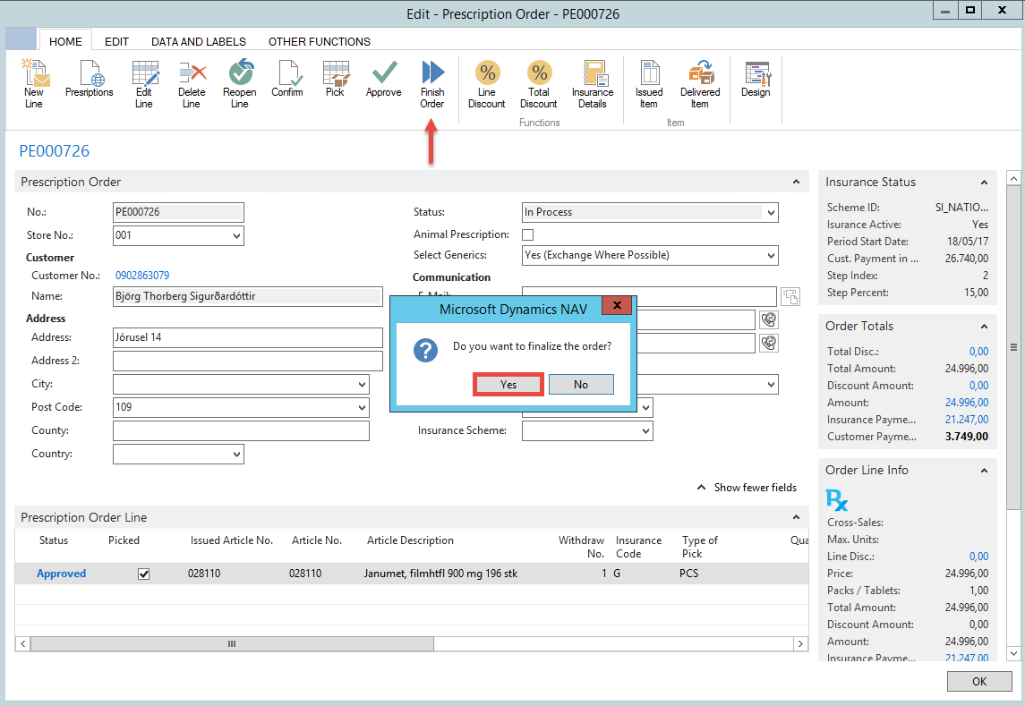The height and width of the screenshot is (706, 1025).
Task: Open the Prescriptions ribbon icon
Action: pyautogui.click(x=90, y=81)
